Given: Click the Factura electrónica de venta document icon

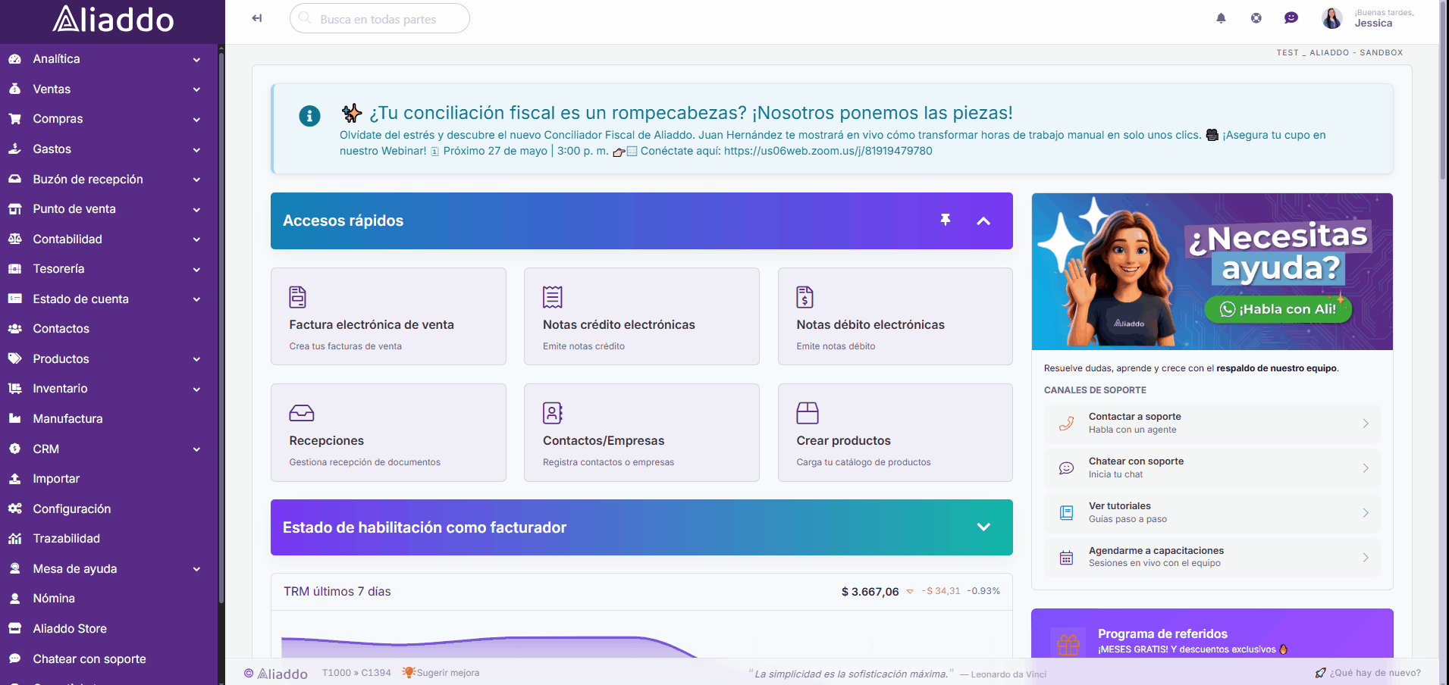Looking at the screenshot, I should pos(298,297).
